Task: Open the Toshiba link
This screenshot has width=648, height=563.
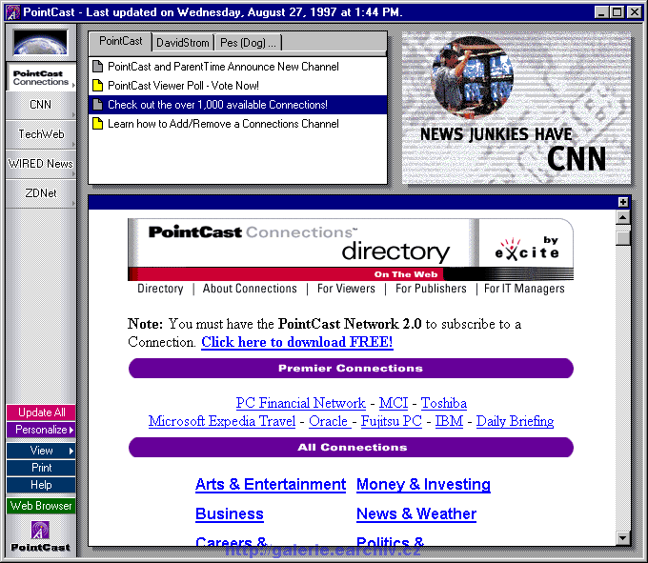Action: pyautogui.click(x=444, y=403)
